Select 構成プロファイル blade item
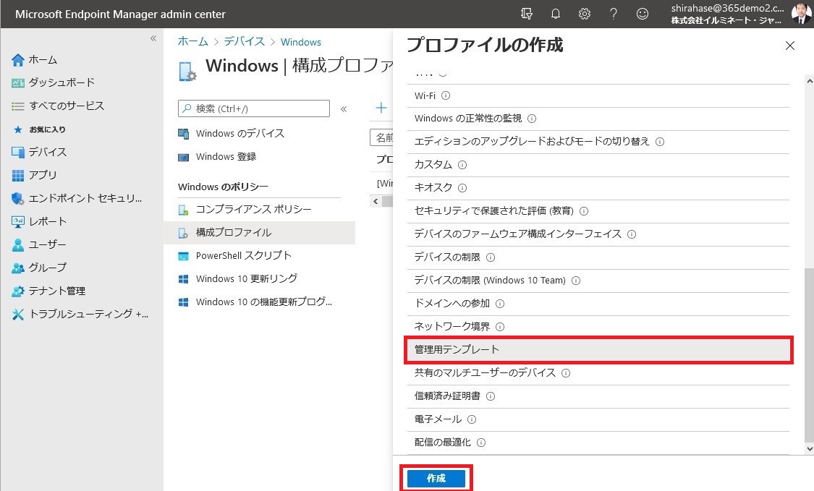This screenshot has width=814, height=491. [259, 233]
